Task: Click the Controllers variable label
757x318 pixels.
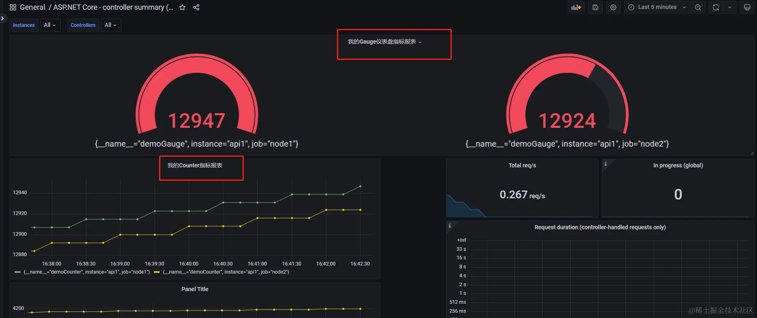Action: click(83, 25)
